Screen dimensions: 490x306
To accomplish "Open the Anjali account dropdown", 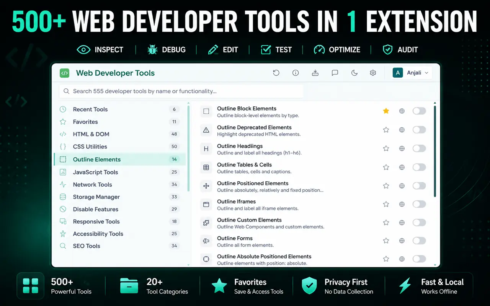I will [412, 73].
